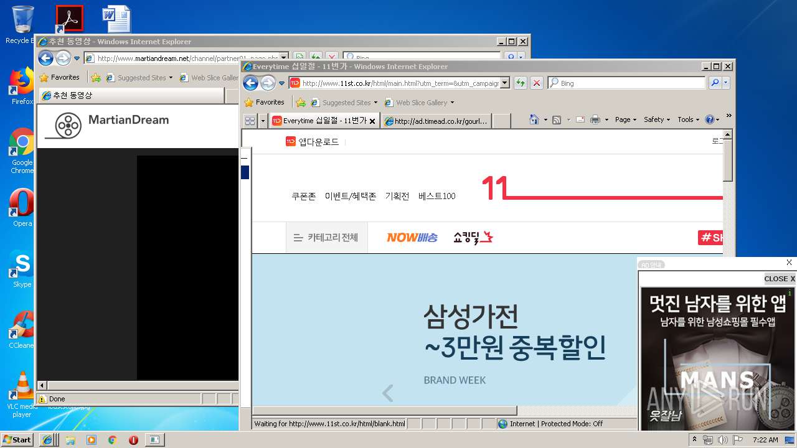
Task: Launch Chrome from the taskbar
Action: coord(112,439)
